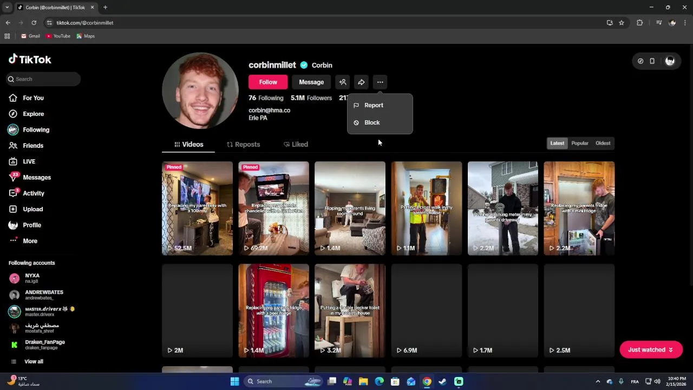Click the TikTok search field
Image resolution: width=693 pixels, height=390 pixels.
point(44,79)
